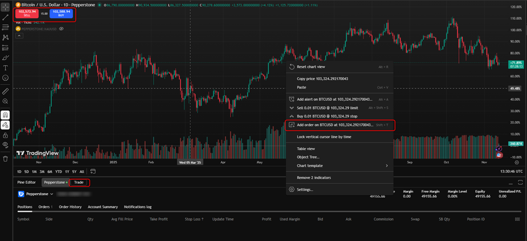Open the table column settings icon

tap(517, 219)
